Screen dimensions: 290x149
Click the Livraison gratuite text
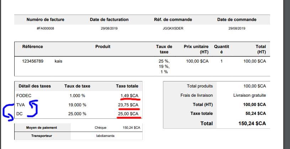pyautogui.click(x=250, y=95)
